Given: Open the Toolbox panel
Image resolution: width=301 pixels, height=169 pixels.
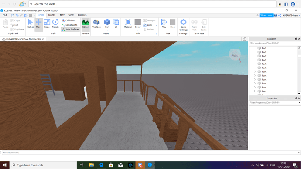Looking at the screenshot, I should pos(96,24).
